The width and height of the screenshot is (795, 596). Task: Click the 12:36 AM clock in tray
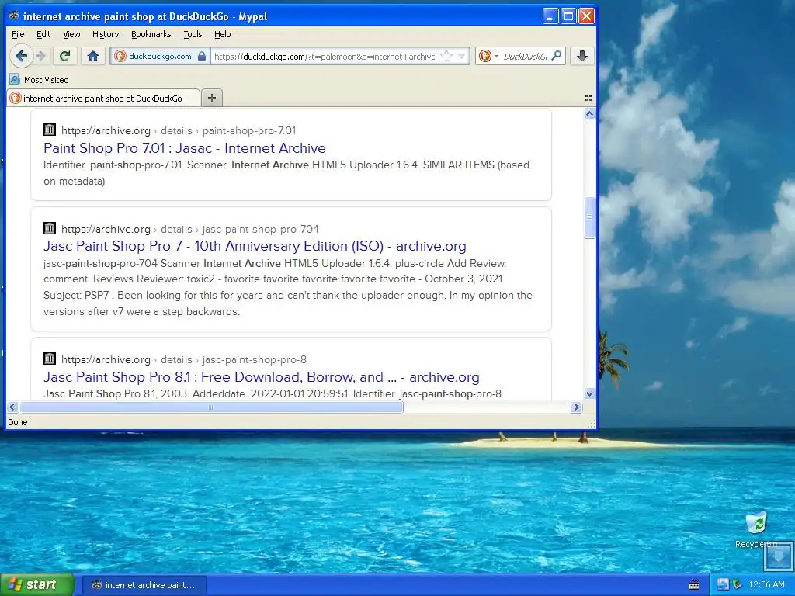point(766,585)
